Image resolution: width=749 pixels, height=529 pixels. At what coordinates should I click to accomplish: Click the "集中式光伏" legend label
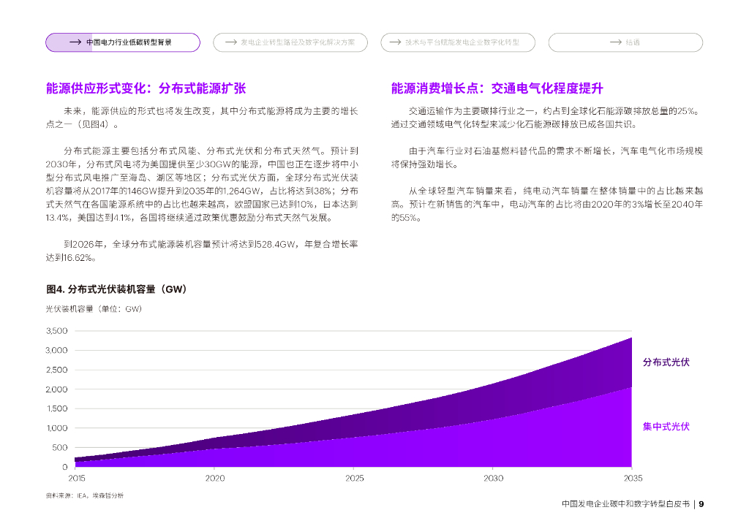[667, 427]
